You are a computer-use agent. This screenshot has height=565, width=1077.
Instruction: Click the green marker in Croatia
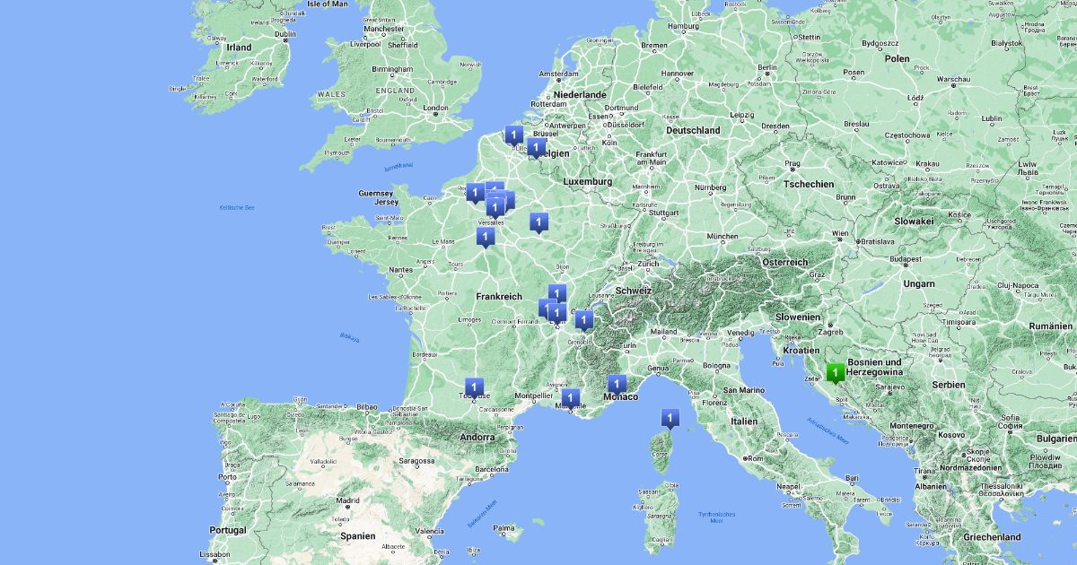click(836, 372)
